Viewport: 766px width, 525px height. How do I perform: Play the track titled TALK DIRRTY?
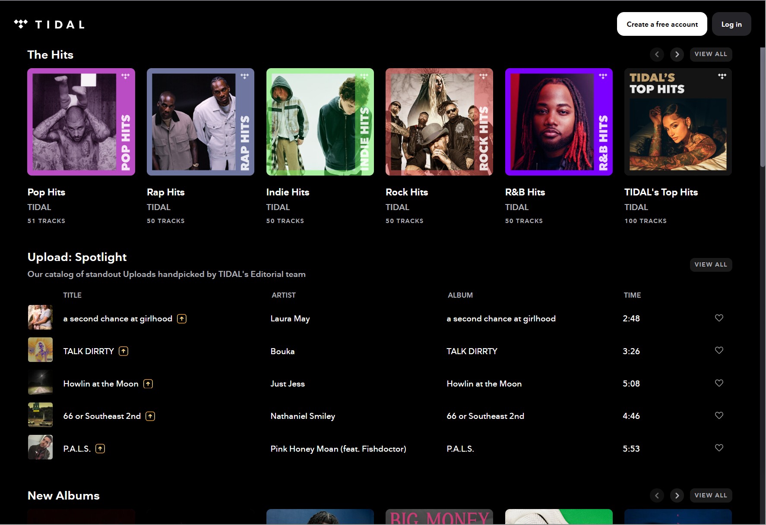(89, 351)
